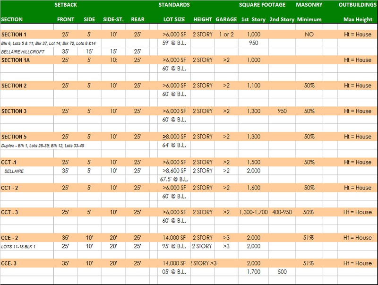378x285 pixels.
Task: Click the NO masonry value for Section 1
Action: (309, 35)
